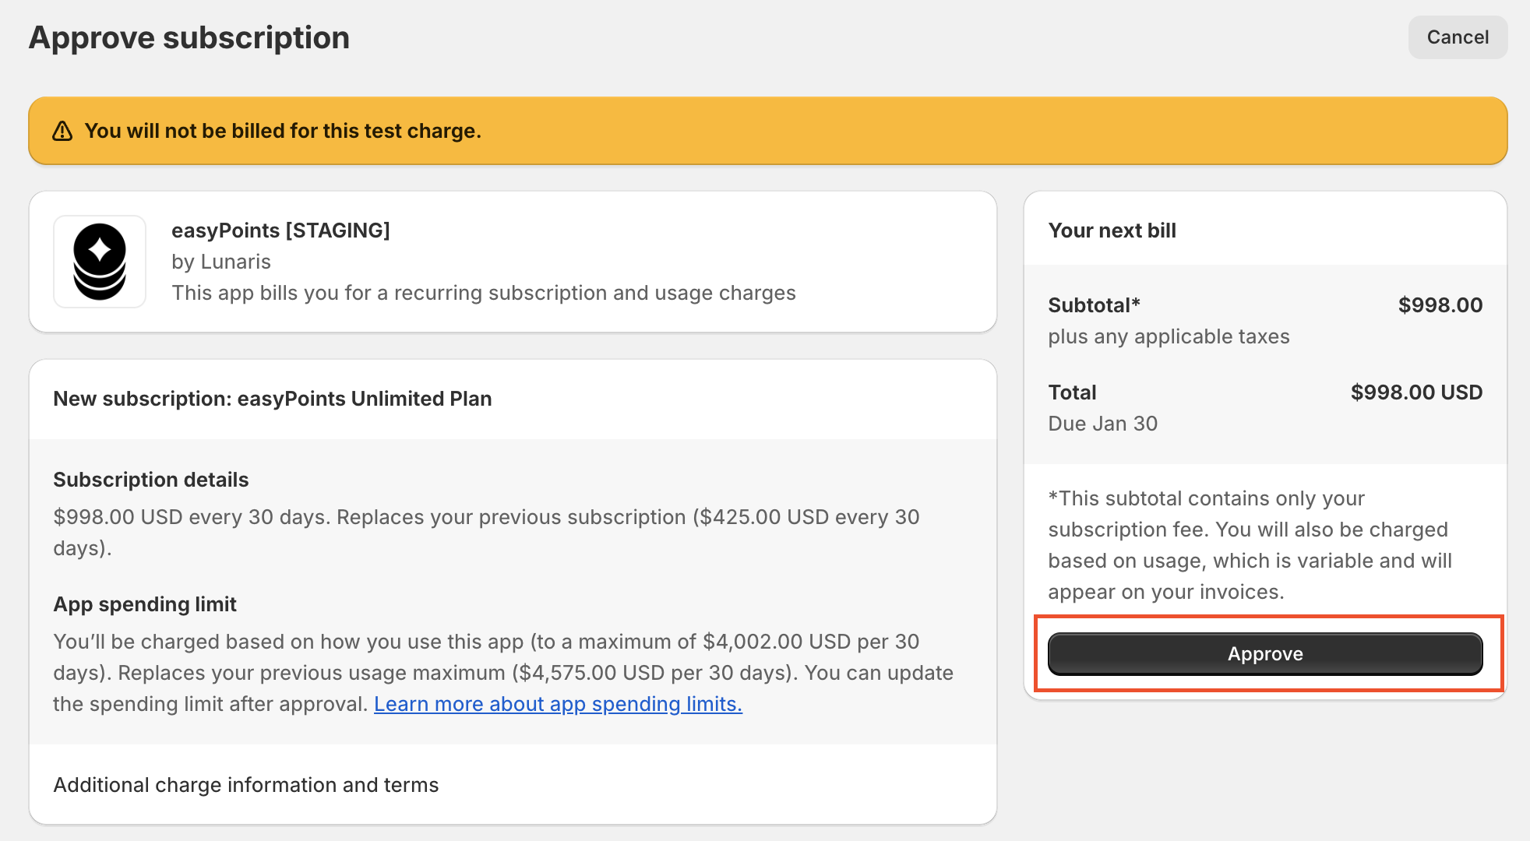Click the recurring subscription billing description
Viewport: 1530px width, 841px height.
[484, 293]
